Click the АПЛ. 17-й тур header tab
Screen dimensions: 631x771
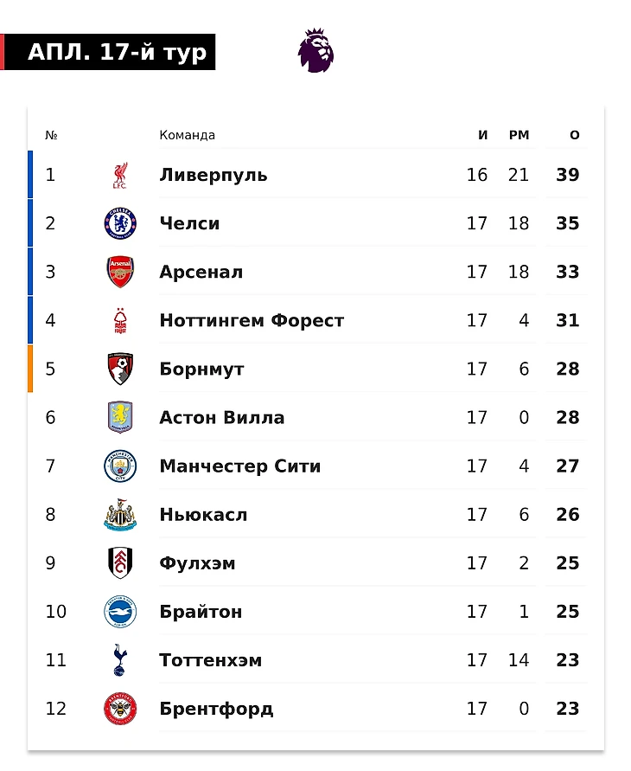117,53
